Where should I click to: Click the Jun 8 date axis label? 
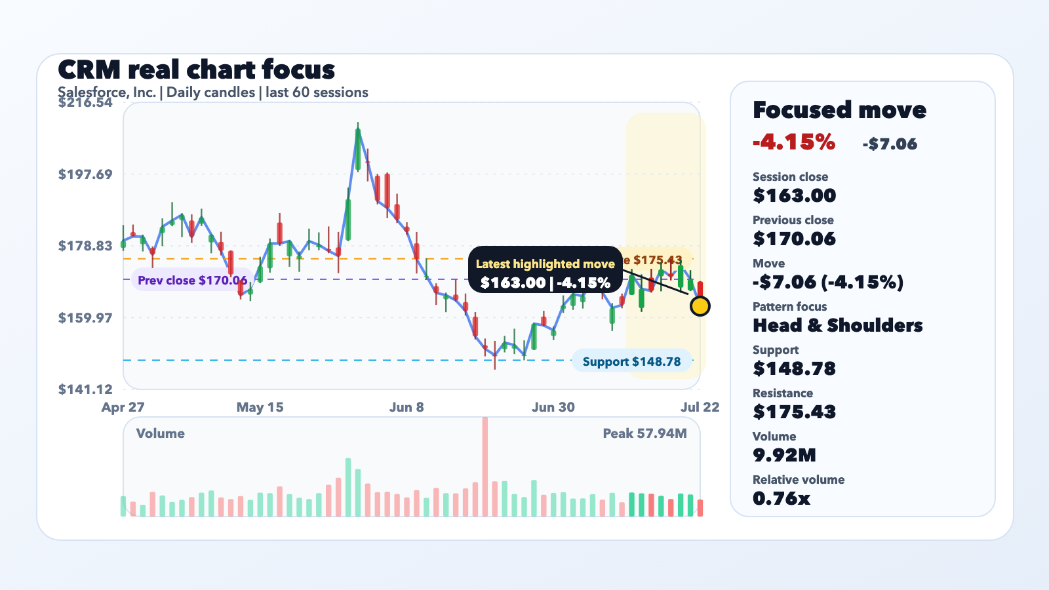(x=406, y=407)
